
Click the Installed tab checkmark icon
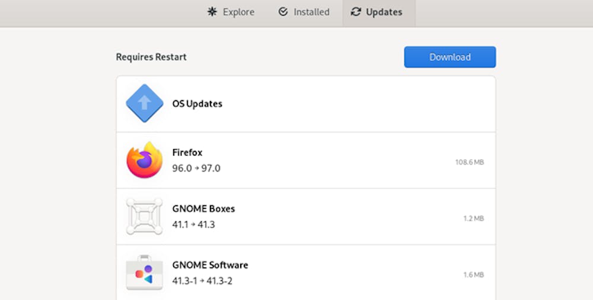point(283,12)
